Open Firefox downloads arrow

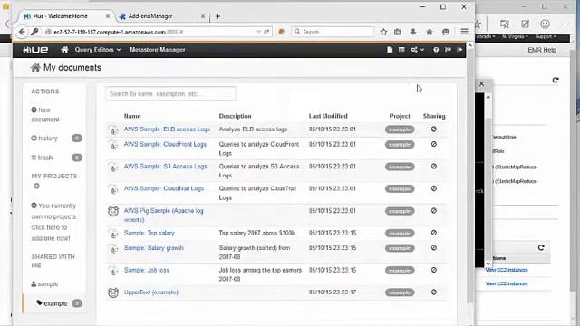(413, 32)
